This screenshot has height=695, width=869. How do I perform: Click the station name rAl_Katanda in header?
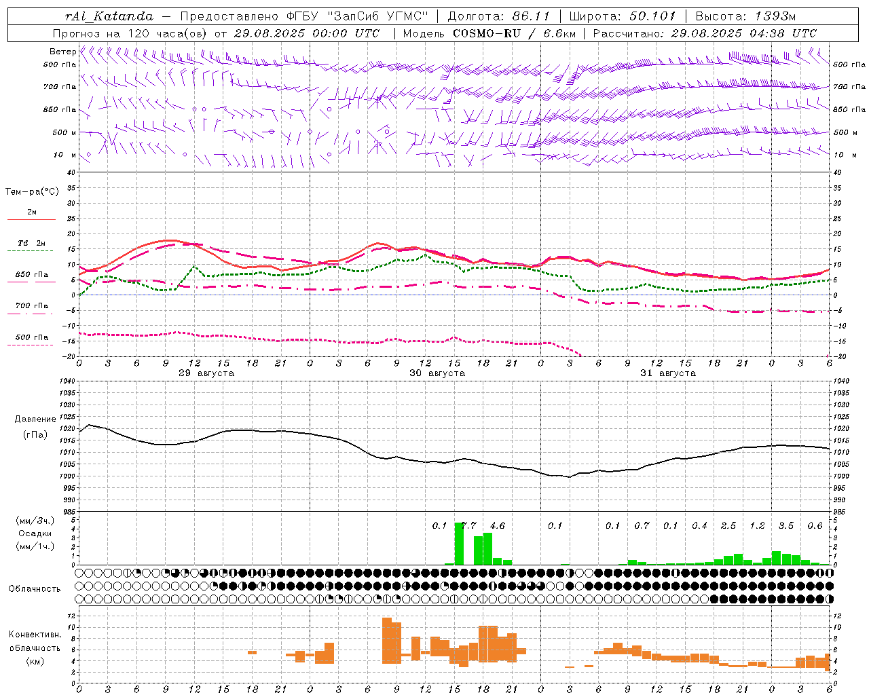pos(109,16)
